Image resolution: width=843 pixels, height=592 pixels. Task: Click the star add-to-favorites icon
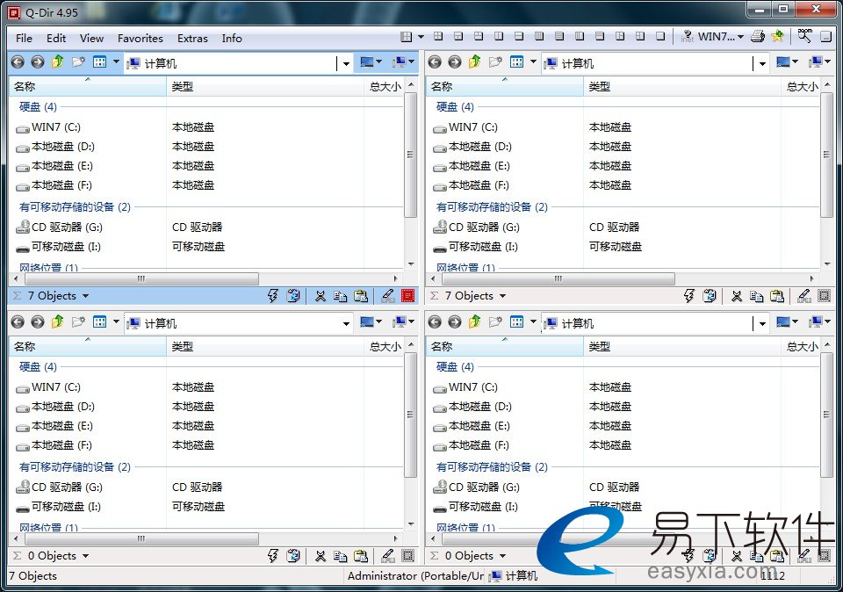click(x=777, y=37)
